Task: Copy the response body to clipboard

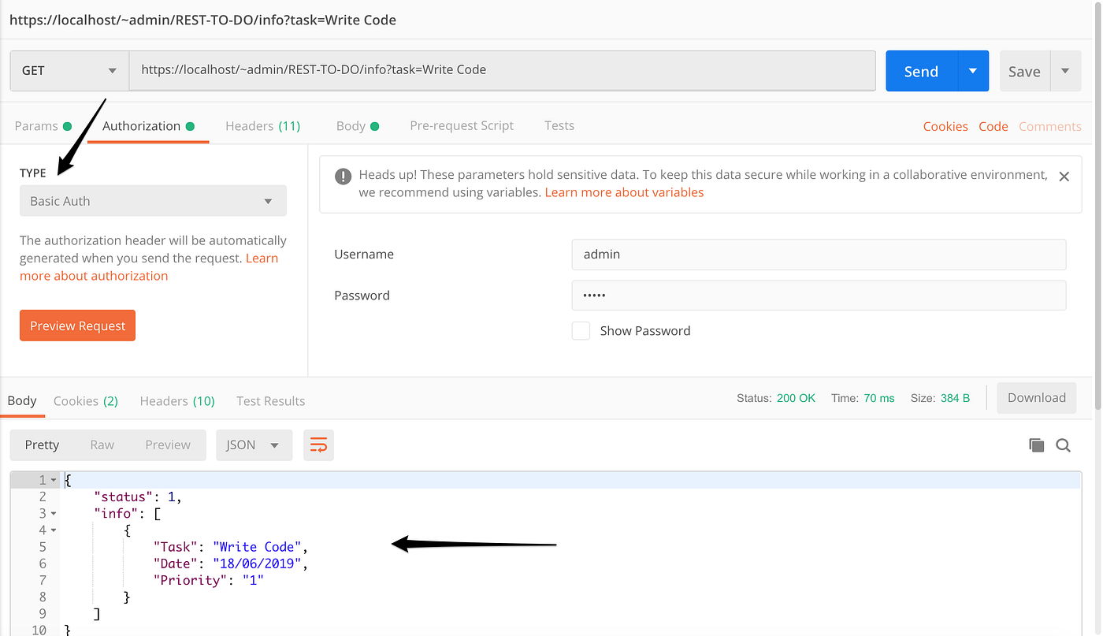Action: (1036, 444)
